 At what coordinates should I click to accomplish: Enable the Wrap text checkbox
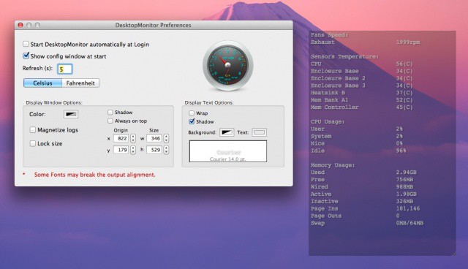point(192,113)
